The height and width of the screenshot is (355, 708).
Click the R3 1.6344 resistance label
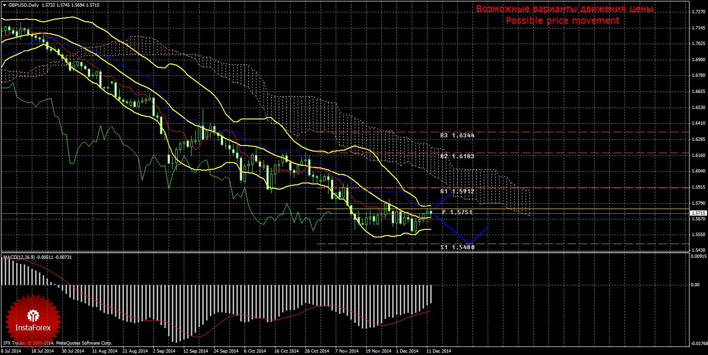tap(457, 135)
